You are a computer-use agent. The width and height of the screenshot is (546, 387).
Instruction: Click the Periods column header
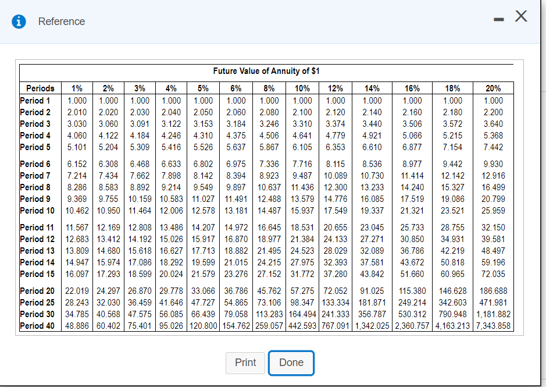(x=40, y=88)
